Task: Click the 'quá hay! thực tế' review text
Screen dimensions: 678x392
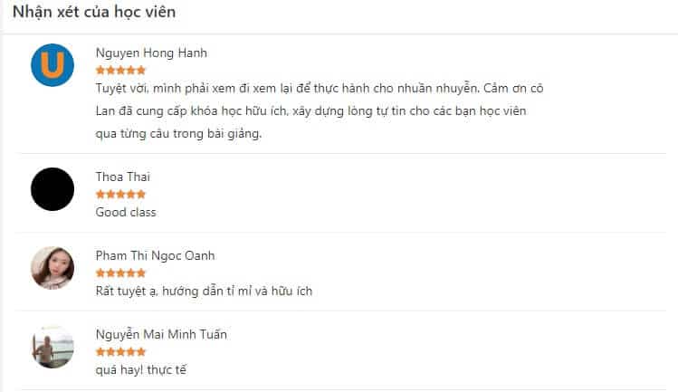Action: [x=141, y=370]
